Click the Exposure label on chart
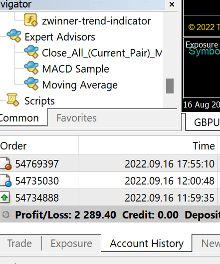This screenshot has height=264, width=220. (202, 44)
